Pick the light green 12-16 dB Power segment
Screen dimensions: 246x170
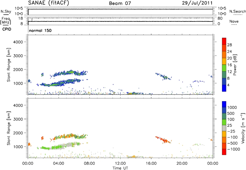(224, 68)
